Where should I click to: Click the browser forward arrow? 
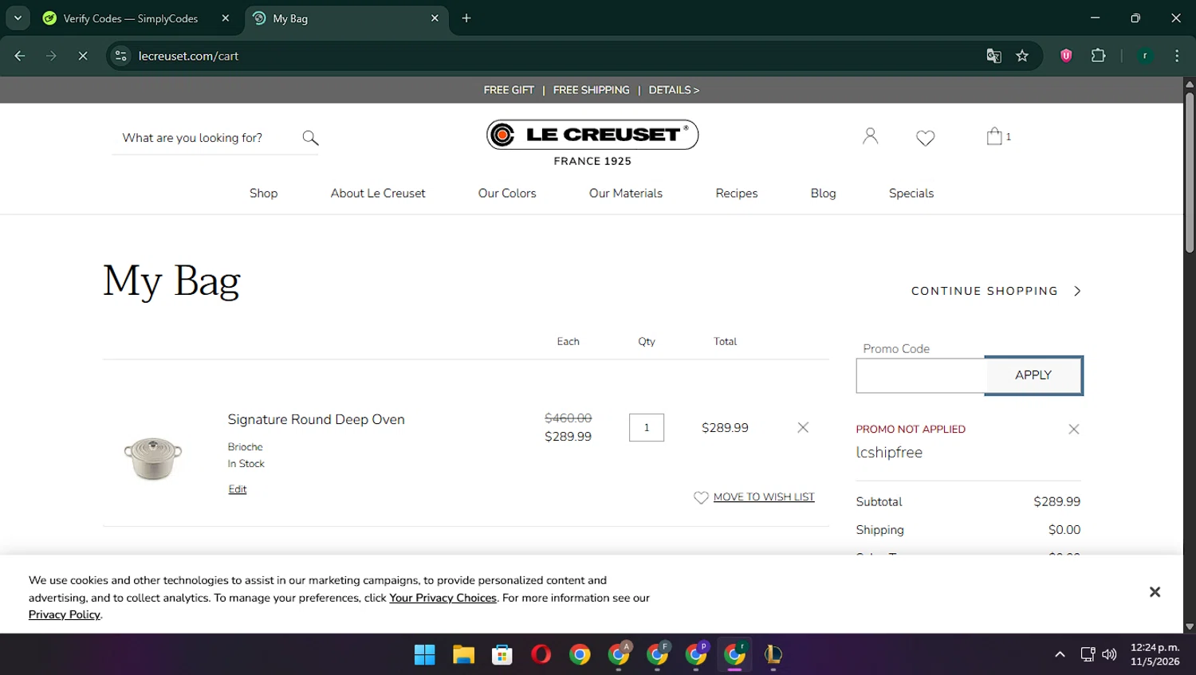(x=51, y=56)
